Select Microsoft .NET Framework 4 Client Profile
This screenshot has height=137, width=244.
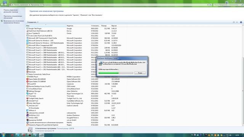[76, 38]
